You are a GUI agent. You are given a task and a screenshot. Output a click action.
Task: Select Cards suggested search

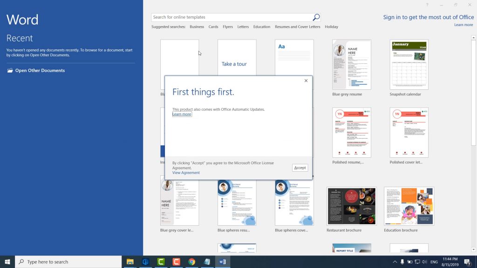tap(213, 27)
